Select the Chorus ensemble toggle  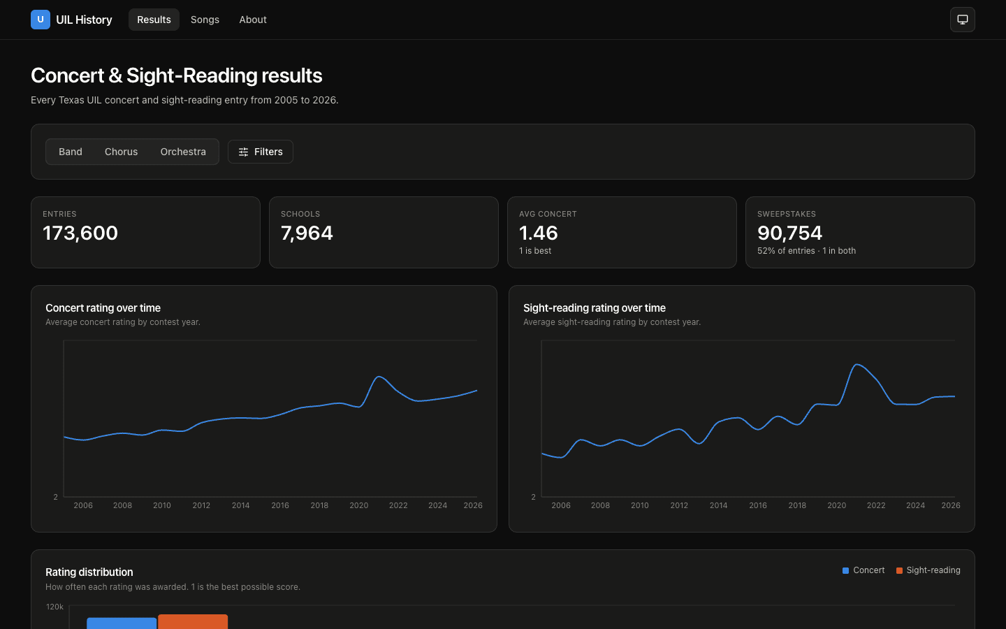click(122, 152)
